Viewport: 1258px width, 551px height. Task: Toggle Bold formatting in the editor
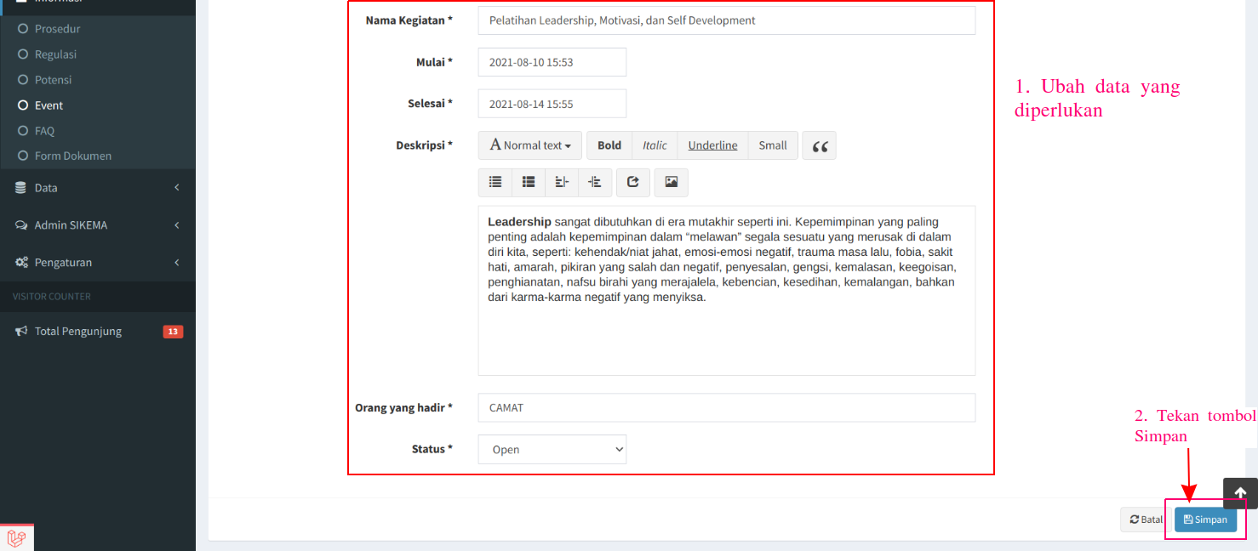tap(609, 145)
